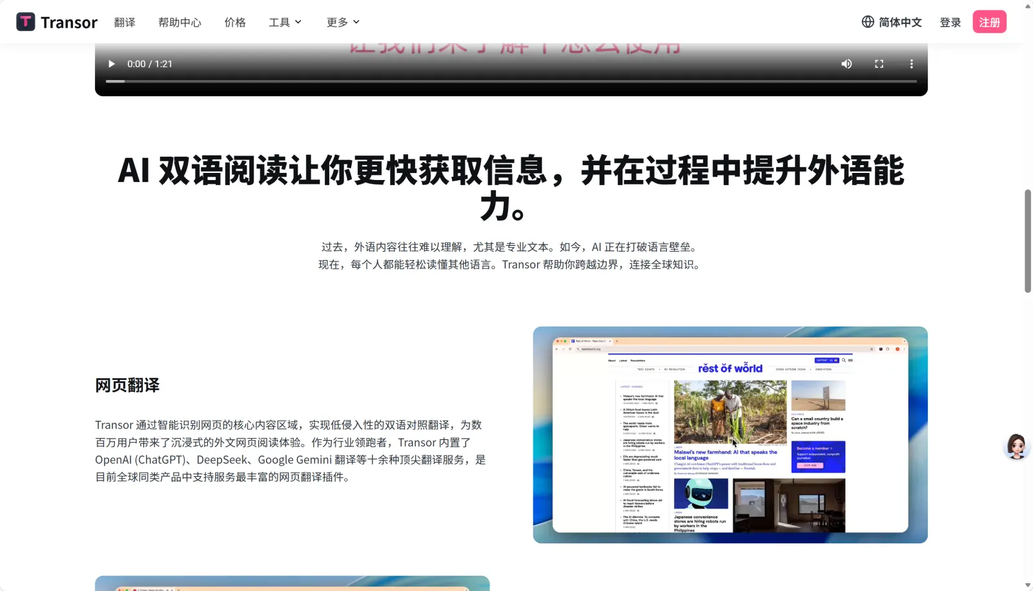
Task: Open the chat assistant avatar
Action: coord(1016,446)
